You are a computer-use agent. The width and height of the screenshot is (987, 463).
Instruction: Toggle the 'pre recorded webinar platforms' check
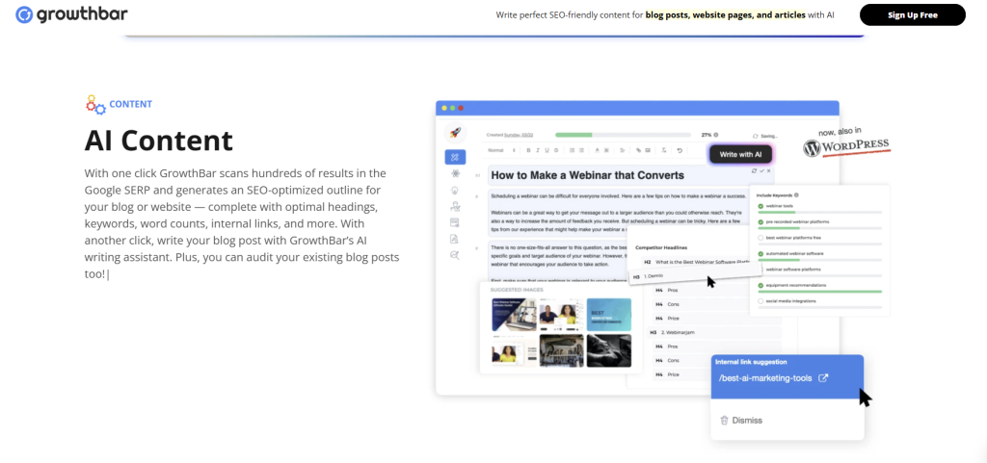760,221
